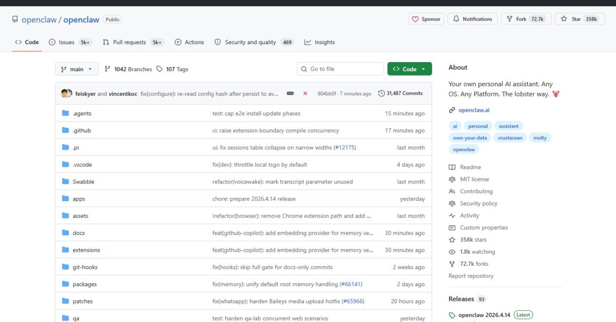Open the extensions folder name
The width and height of the screenshot is (616, 322).
tap(86, 250)
